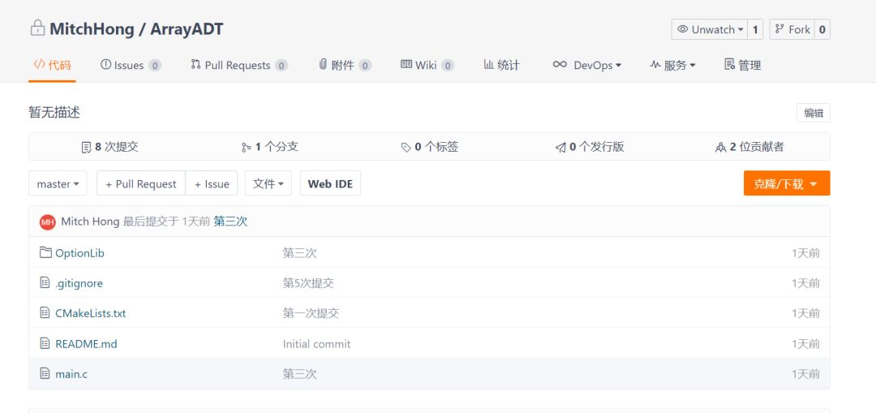Click MitchHong owner name in the title
The image size is (876, 413).
[92, 28]
